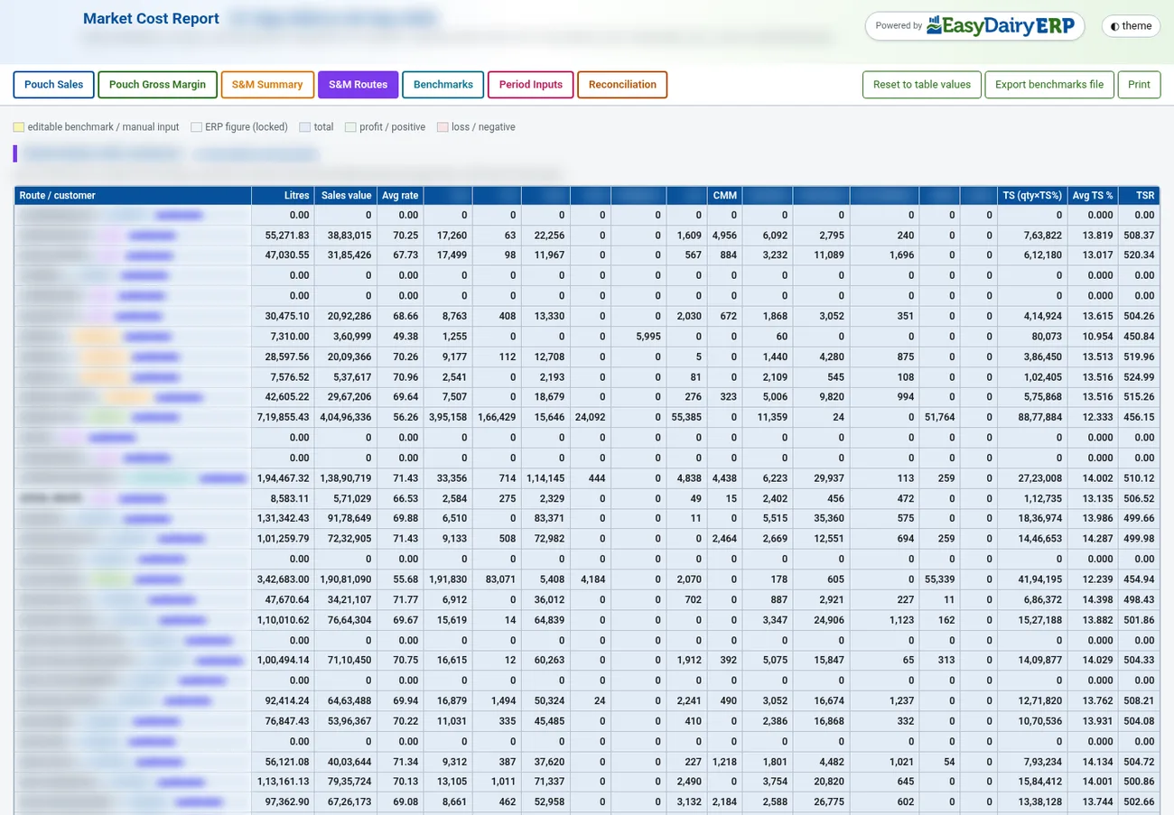1174x815 pixels.
Task: Switch to Pouch Gross Margin tab
Action: [x=157, y=85]
